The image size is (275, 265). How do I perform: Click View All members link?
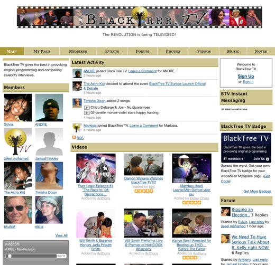coord(61,235)
